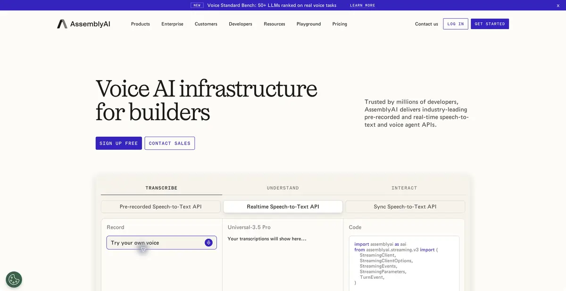This screenshot has height=291, width=566.
Task: Click the 'import assemblyai as aai' code line
Action: pyautogui.click(x=380, y=244)
